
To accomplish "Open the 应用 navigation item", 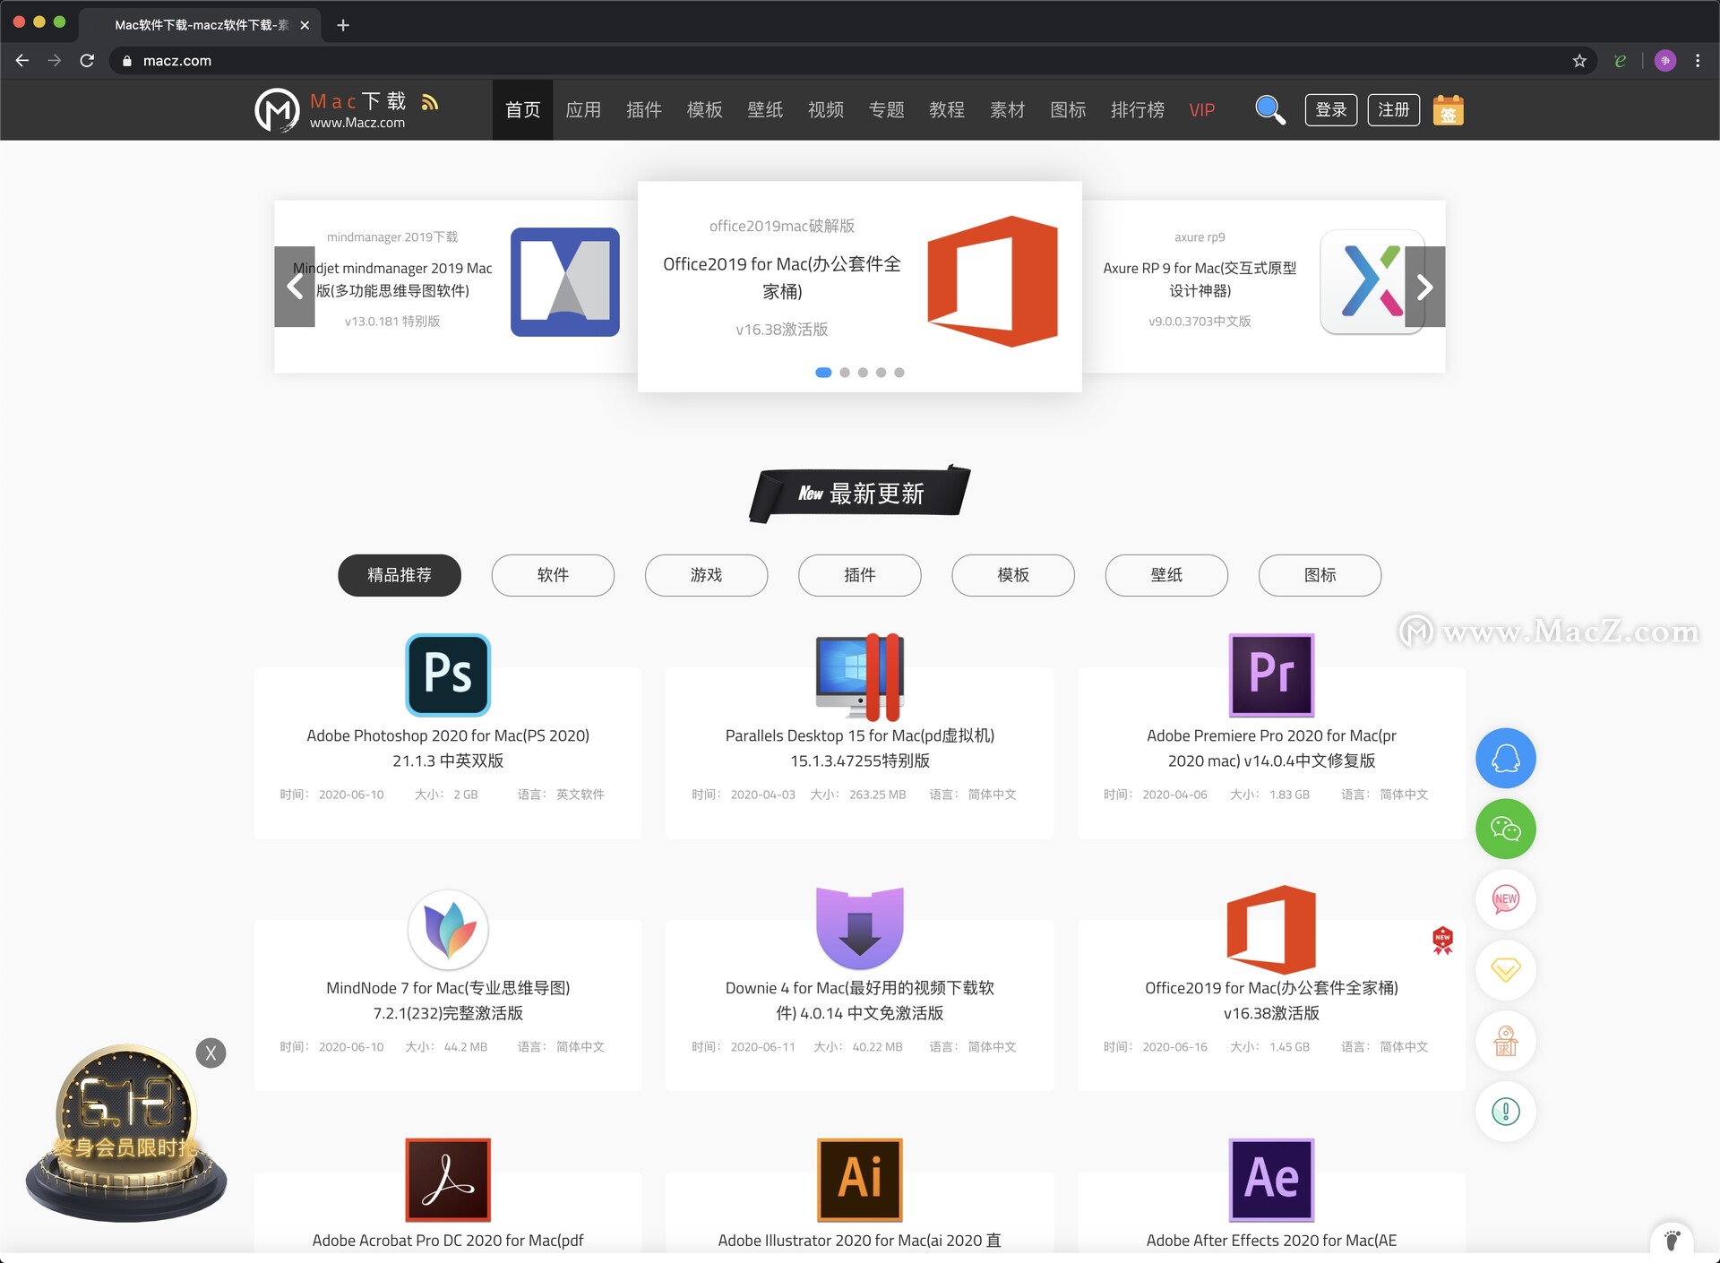I will tap(583, 110).
